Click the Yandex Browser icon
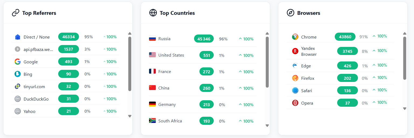Image resolution: width=414 pixels, height=138 pixels. point(295,51)
